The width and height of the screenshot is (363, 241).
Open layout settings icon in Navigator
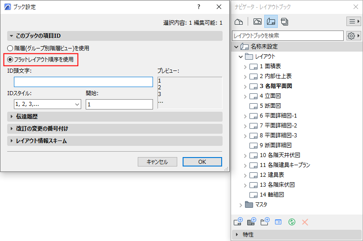(278, 222)
